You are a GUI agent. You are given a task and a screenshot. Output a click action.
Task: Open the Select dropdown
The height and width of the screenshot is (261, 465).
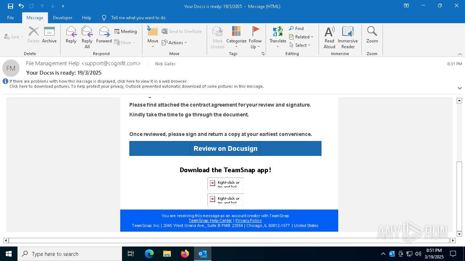300,45
